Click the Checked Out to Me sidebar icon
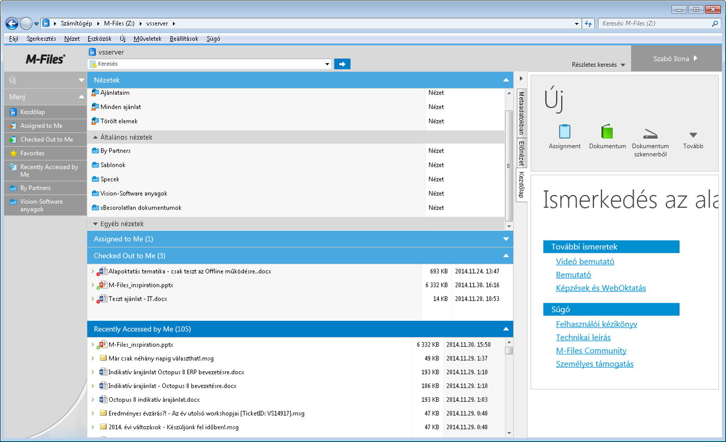The image size is (726, 442). (13, 140)
